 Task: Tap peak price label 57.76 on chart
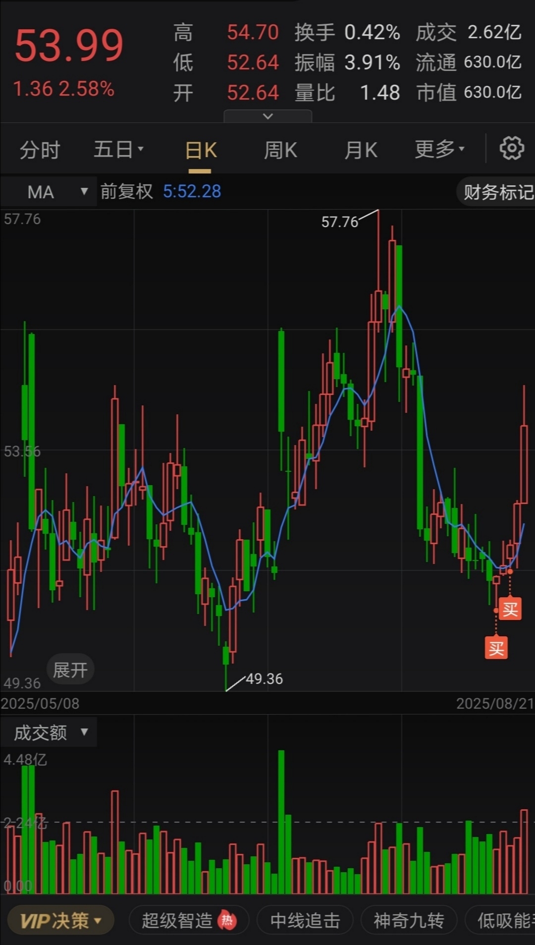[339, 222]
